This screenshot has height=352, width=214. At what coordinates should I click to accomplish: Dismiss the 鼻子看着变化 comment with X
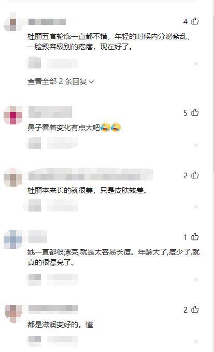click(x=196, y=145)
